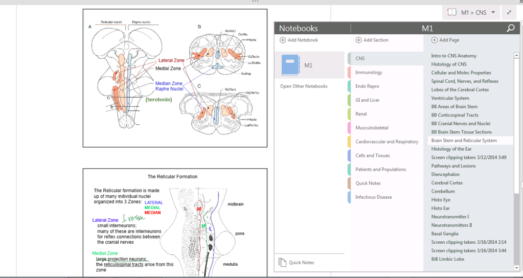The width and height of the screenshot is (523, 278).
Task: Click the page list scrollbar down arrow
Action: tap(517, 267)
